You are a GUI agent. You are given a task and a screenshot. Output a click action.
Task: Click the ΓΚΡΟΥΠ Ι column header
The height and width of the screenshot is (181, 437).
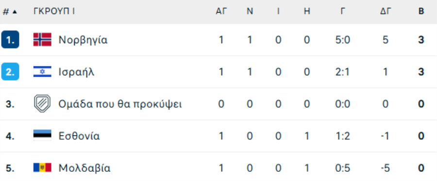point(54,12)
